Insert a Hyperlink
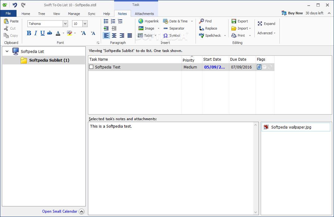This screenshot has height=217, width=334. pyautogui.click(x=148, y=21)
